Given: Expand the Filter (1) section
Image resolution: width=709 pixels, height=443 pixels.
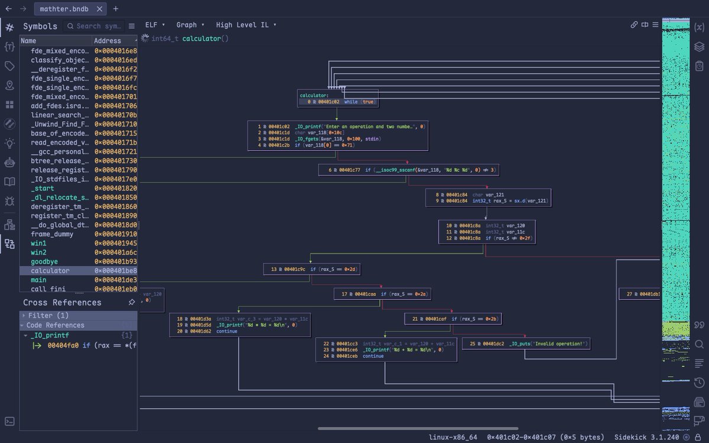Looking at the screenshot, I should [78, 315].
